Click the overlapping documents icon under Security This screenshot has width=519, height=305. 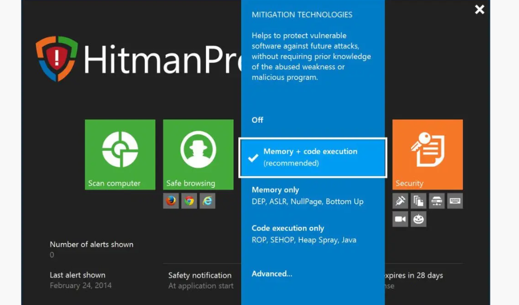tap(418, 201)
